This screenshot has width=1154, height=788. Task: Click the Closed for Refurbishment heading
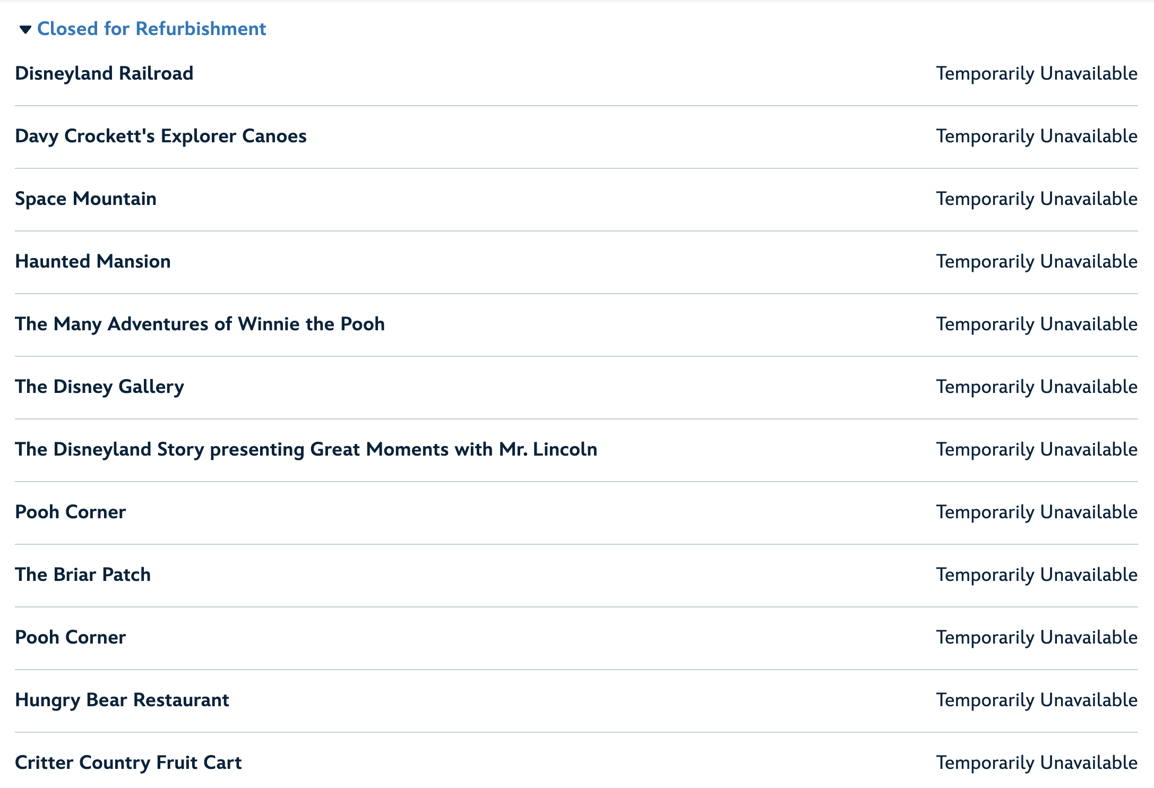(x=151, y=29)
